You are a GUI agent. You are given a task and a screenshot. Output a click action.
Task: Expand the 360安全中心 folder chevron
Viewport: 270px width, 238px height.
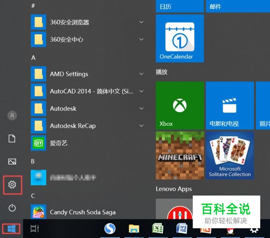(141, 39)
